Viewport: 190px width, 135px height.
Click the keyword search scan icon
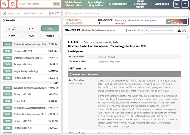coord(4,13)
